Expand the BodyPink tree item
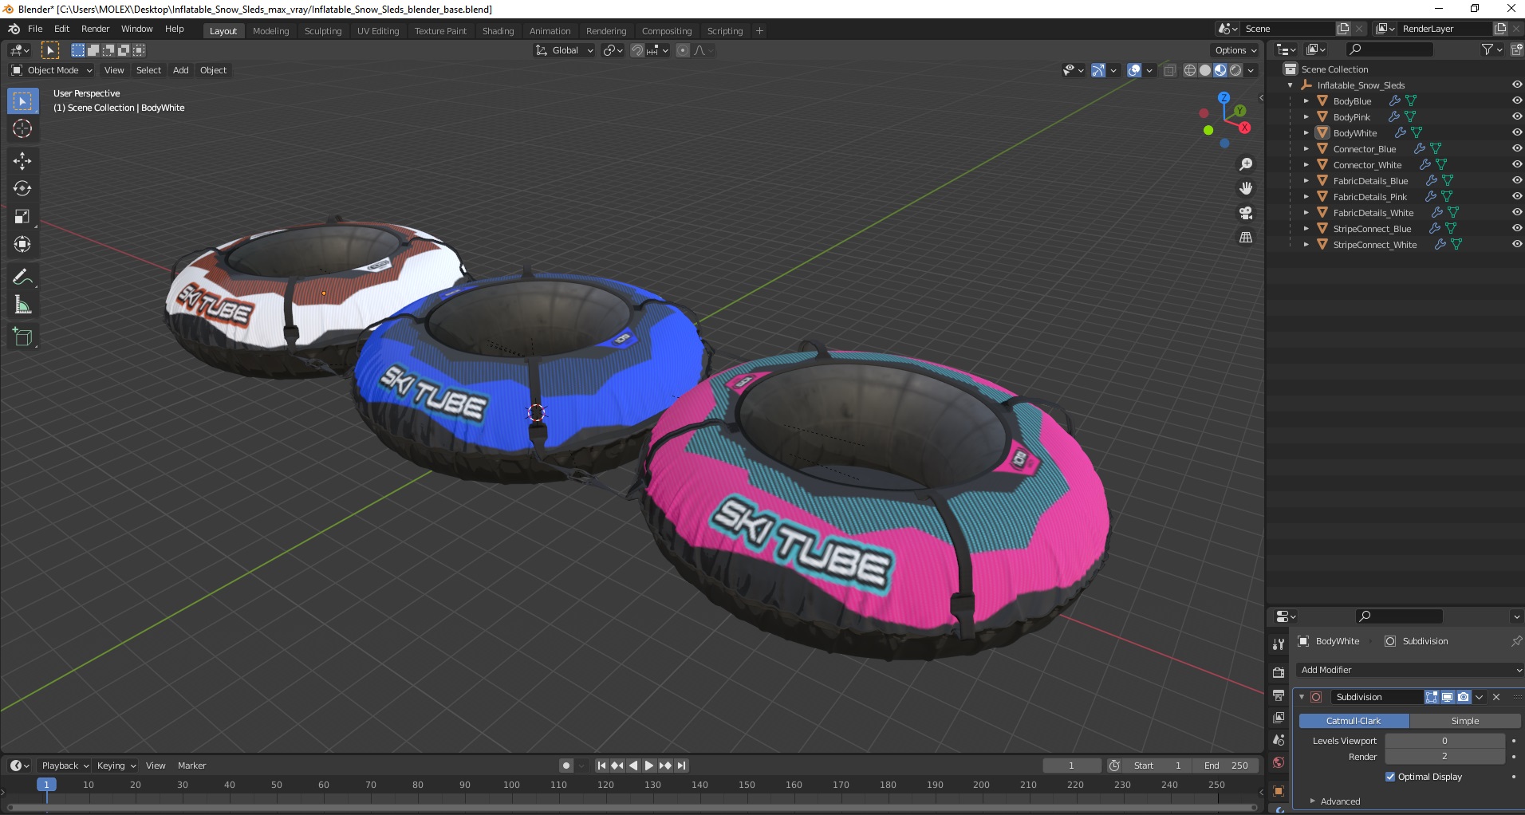 pyautogui.click(x=1306, y=117)
